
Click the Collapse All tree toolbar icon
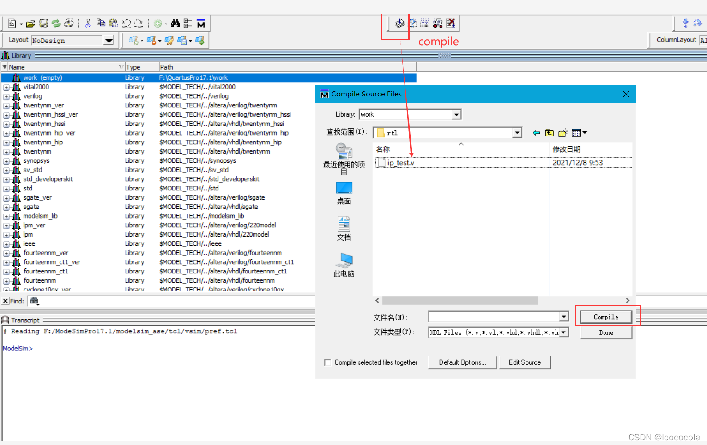(x=187, y=24)
